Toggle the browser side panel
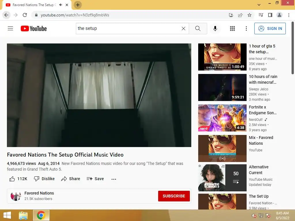Viewport: 295px width, 221px height. click(x=270, y=15)
